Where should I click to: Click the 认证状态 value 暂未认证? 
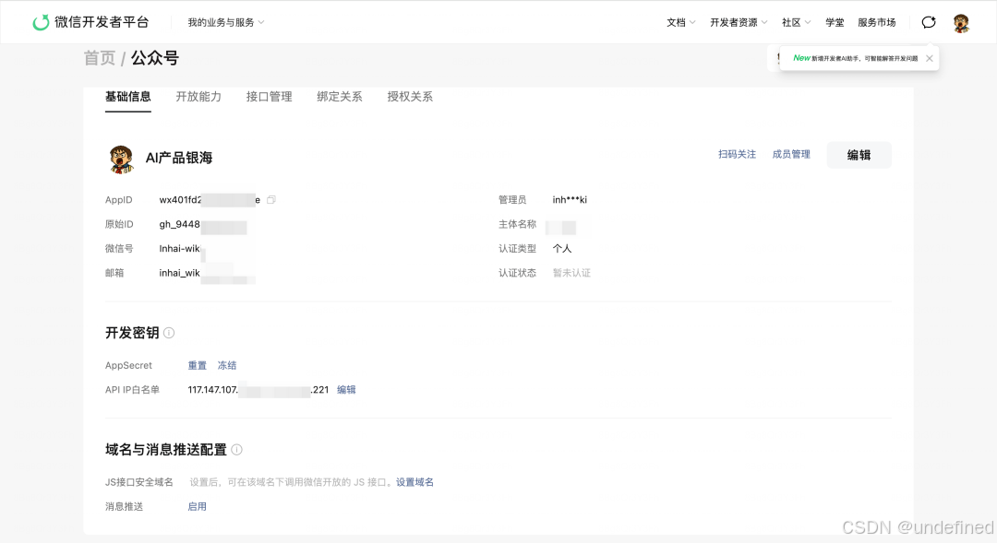tap(571, 273)
